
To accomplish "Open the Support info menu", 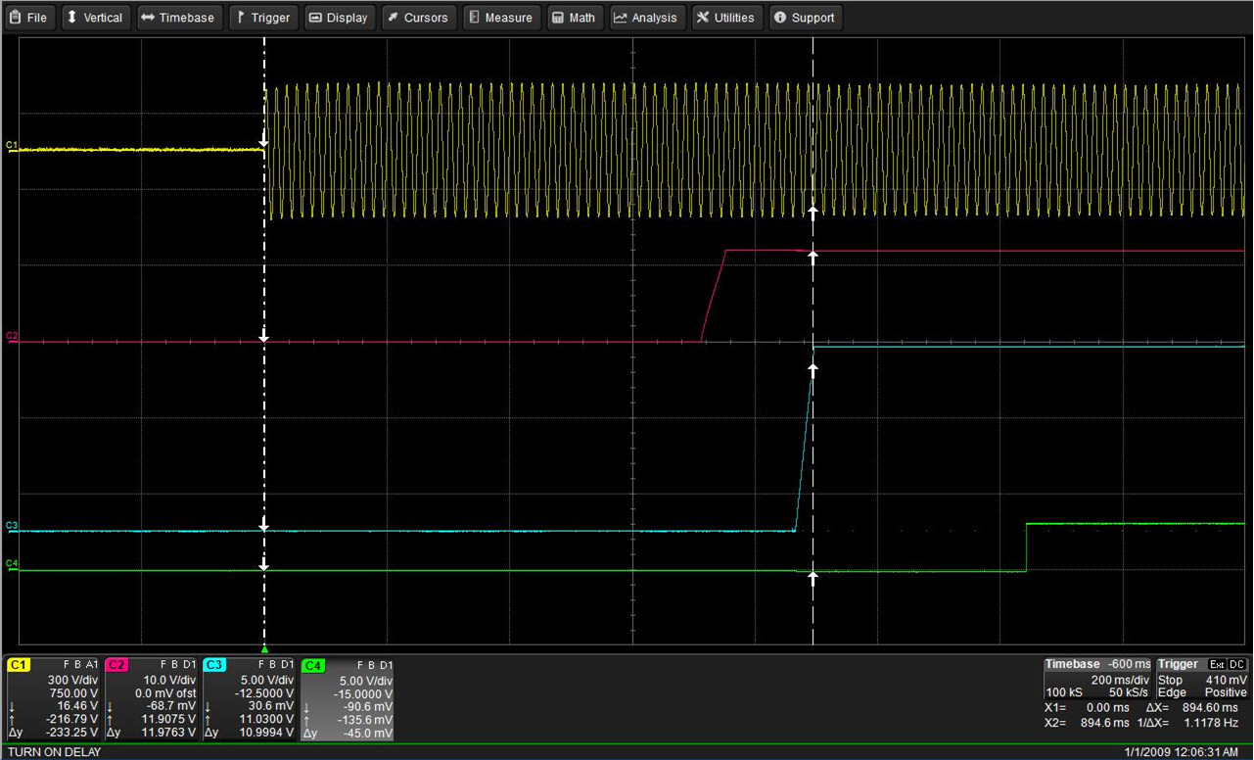I will (804, 18).
